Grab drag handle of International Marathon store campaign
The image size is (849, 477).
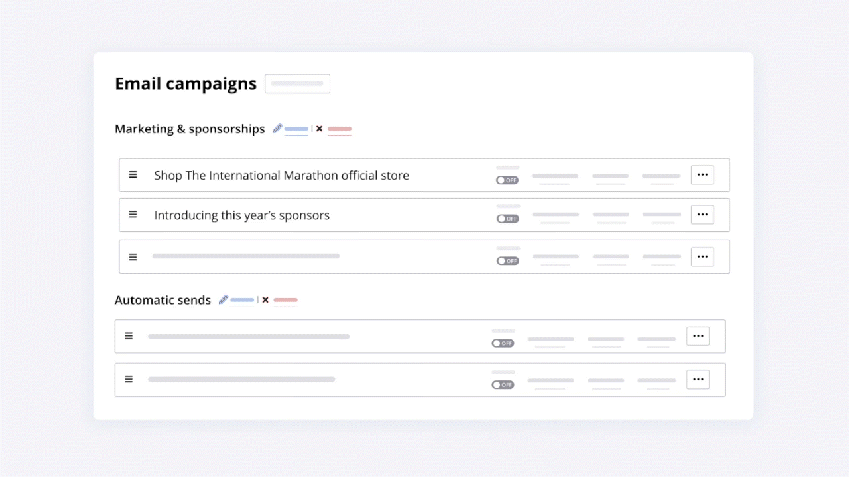coord(133,175)
